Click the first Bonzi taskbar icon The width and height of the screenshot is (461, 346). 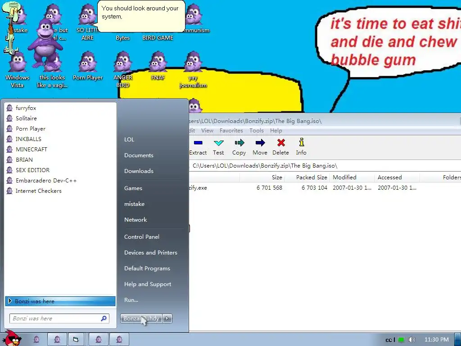[36, 340]
